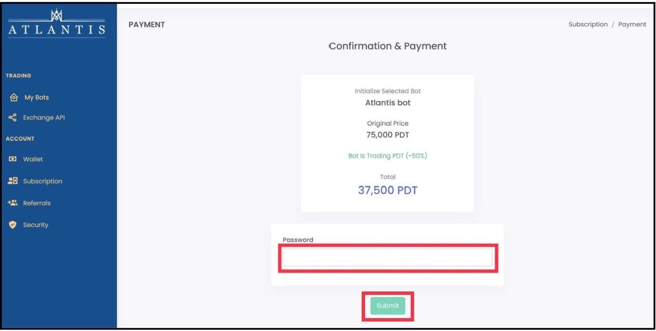Screen dimensions: 656x331
Task: Click the green Submit button
Action: point(388,306)
